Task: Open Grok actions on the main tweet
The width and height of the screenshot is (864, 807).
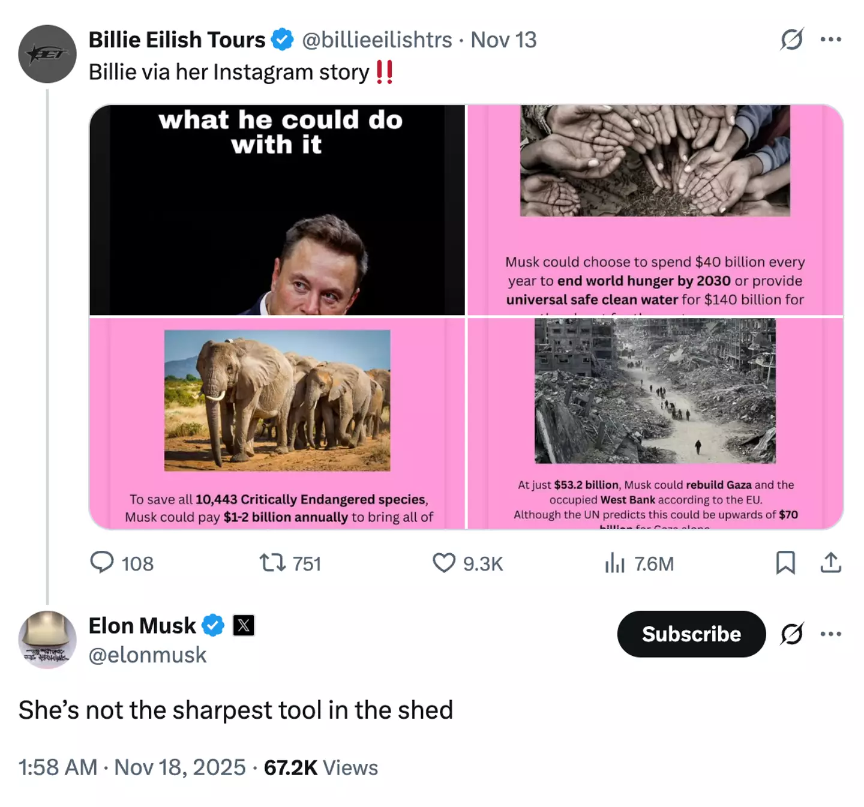Action: pos(791,38)
